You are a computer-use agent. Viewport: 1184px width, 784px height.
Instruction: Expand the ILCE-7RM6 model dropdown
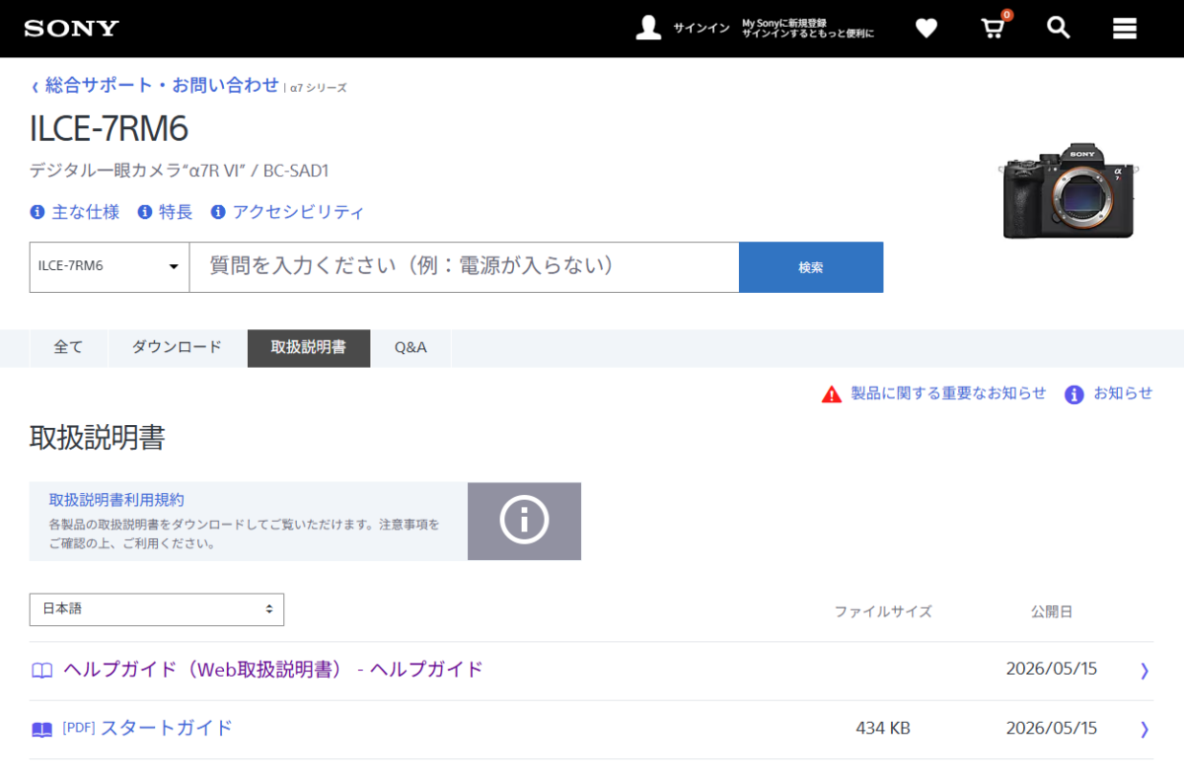pyautogui.click(x=110, y=266)
